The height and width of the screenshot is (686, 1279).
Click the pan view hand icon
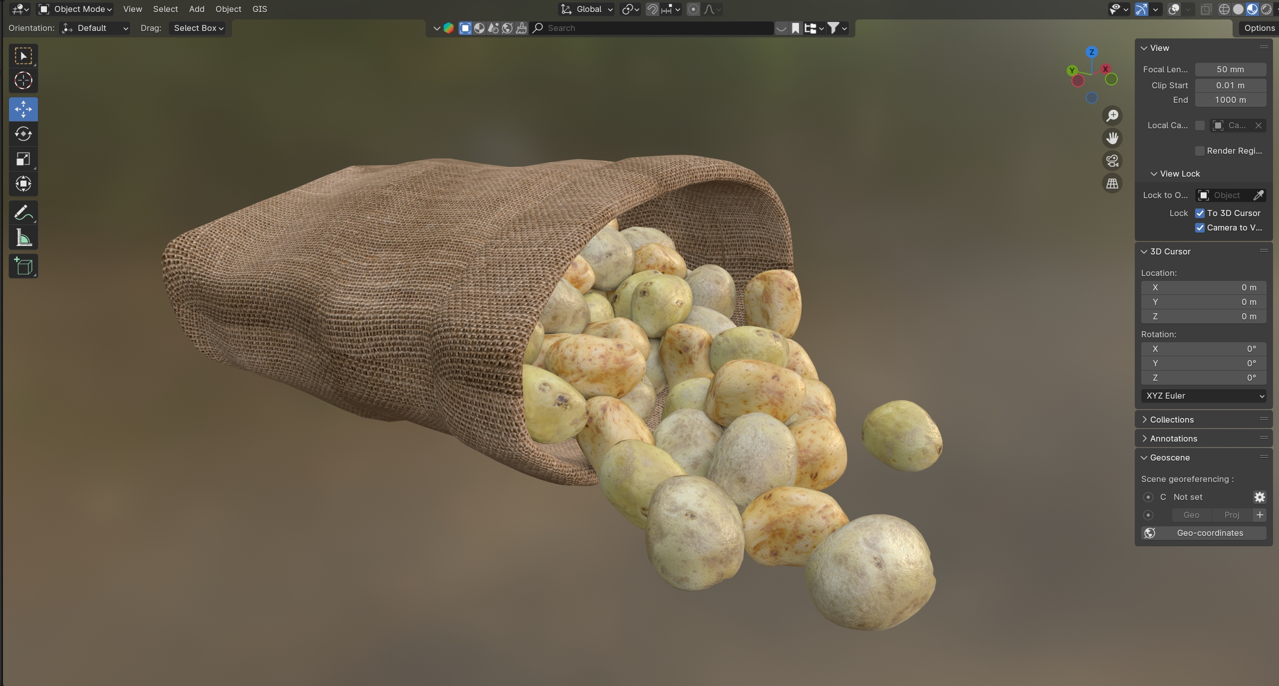pos(1112,138)
